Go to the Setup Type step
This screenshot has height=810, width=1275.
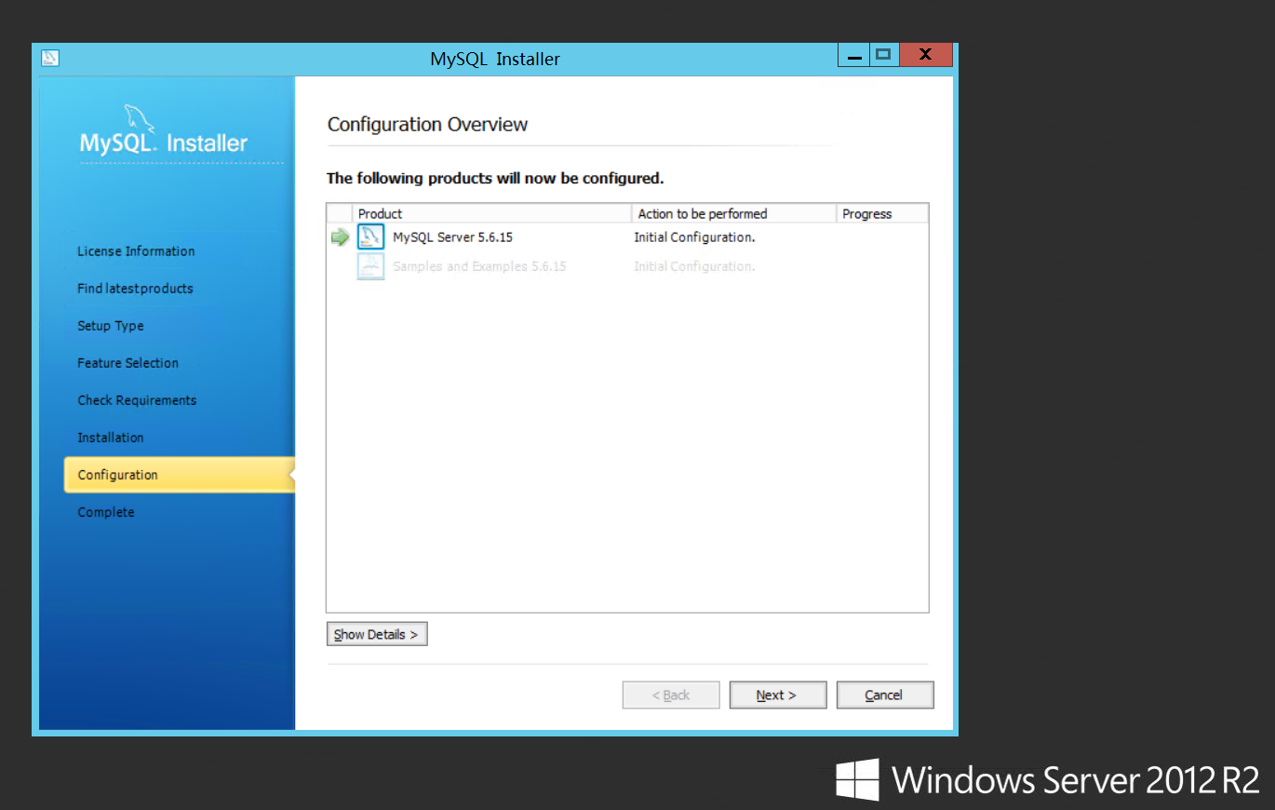pos(111,326)
